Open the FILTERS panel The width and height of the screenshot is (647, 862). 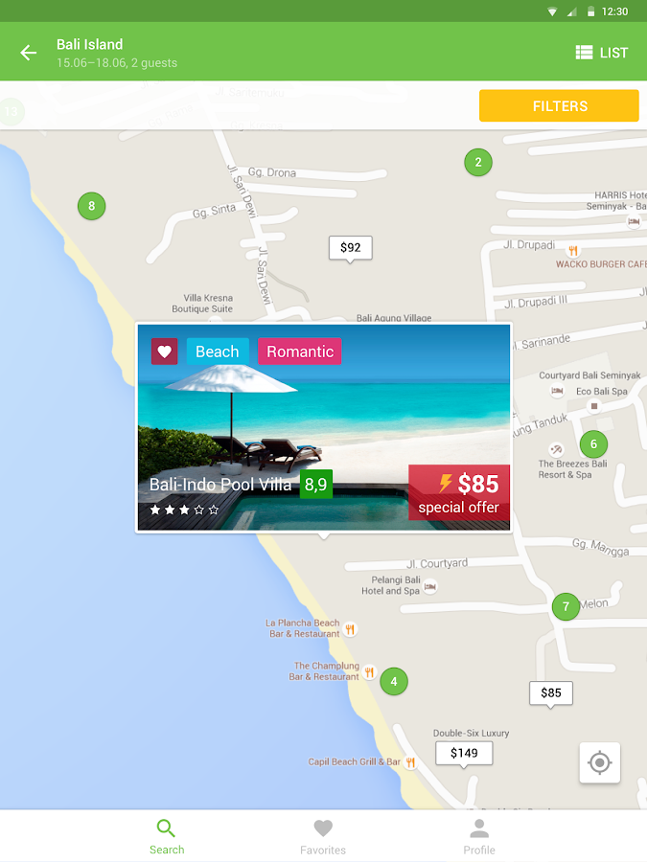tap(559, 105)
